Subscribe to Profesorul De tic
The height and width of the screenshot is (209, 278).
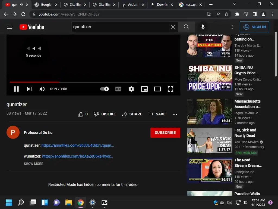165,133
